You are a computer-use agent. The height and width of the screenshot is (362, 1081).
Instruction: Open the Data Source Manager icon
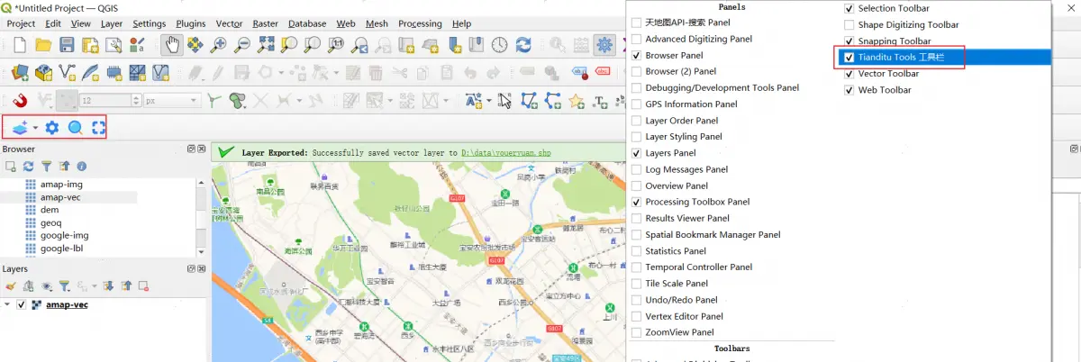[x=20, y=73]
